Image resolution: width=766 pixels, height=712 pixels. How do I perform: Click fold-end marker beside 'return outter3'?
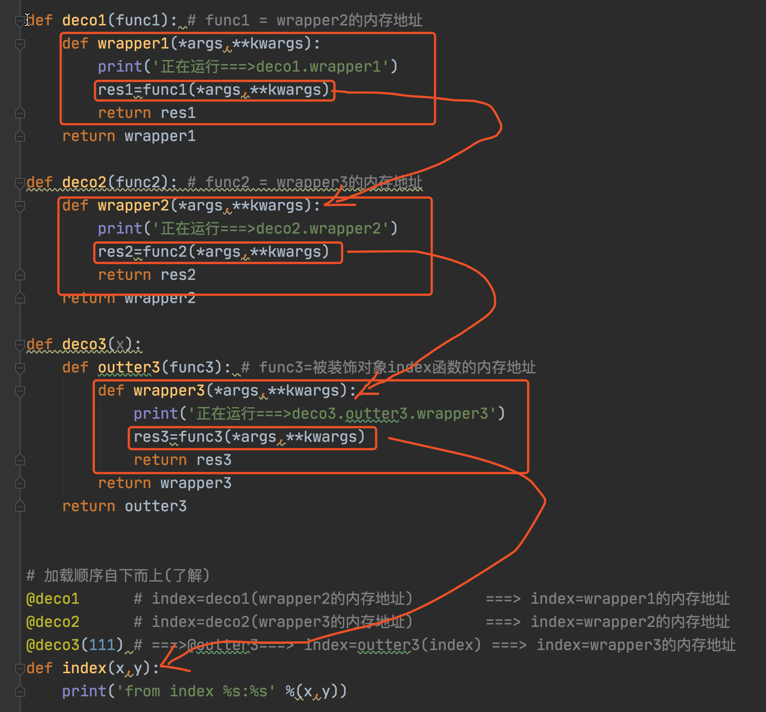click(20, 506)
